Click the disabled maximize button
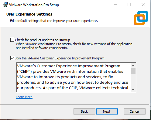The image size is (151, 120). (x=129, y=5)
